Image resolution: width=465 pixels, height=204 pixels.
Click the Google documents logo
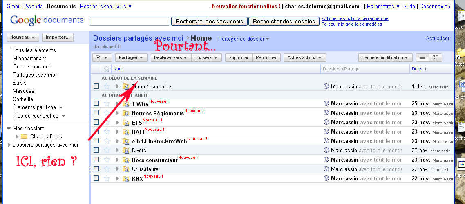point(47,20)
